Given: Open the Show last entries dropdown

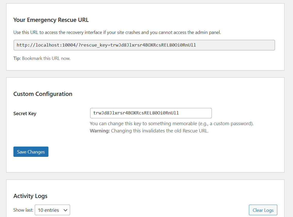Looking at the screenshot, I should point(52,210).
